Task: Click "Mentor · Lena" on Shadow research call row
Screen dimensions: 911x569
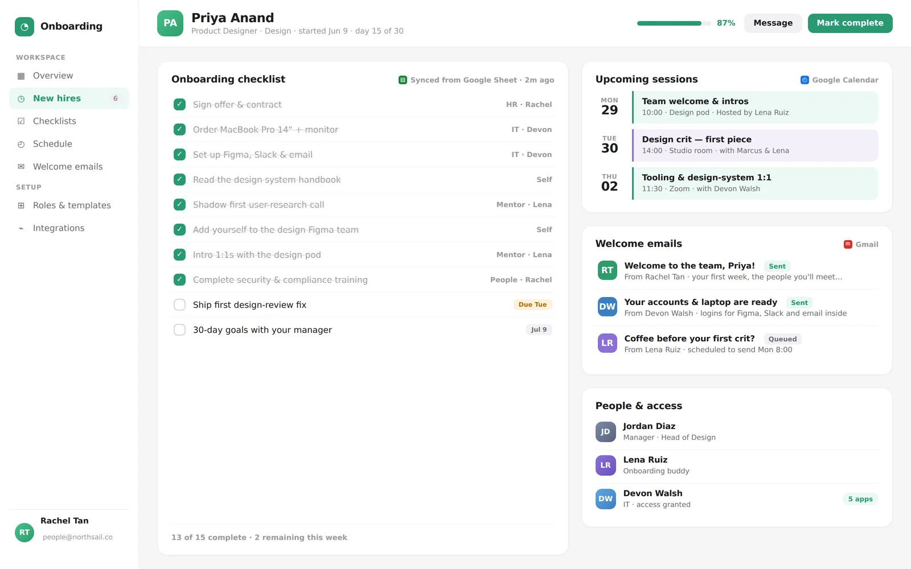Action: pyautogui.click(x=524, y=205)
